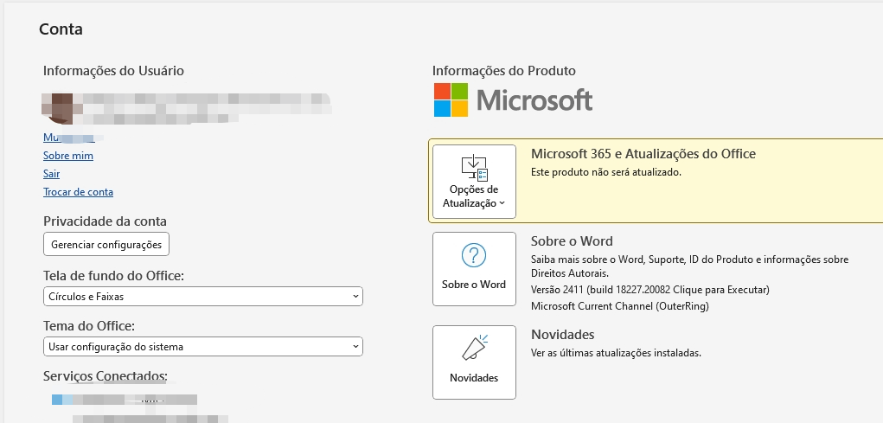Open the Tema do Office dropdown

pos(202,346)
